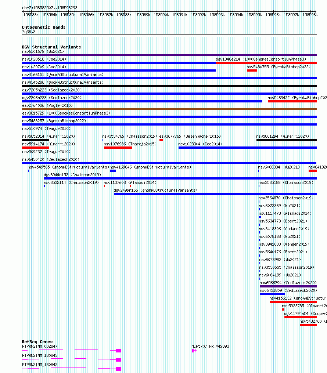Click the blue bar under nsv6431809
The width and height of the screenshot is (327, 373).
[x=272, y=294]
